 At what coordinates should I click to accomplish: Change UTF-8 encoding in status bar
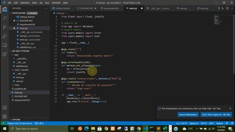click(x=203, y=123)
